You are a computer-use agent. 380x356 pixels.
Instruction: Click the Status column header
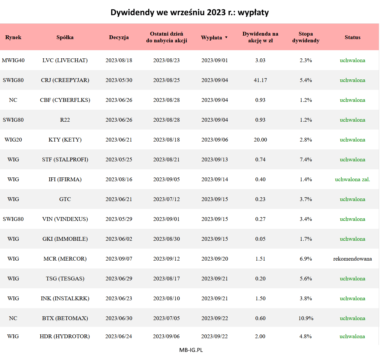[352, 37]
